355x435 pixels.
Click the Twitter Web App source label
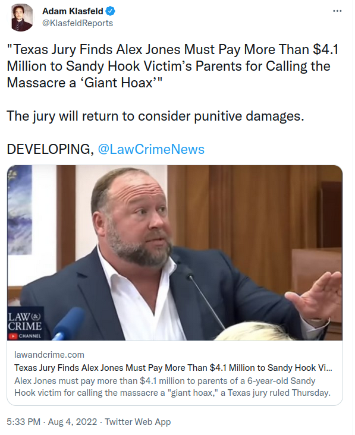138,422
